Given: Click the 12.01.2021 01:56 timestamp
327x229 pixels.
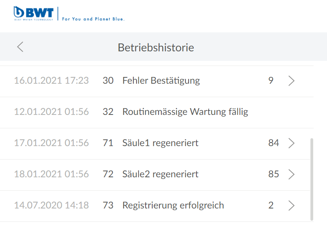Looking at the screenshot, I should (51, 112).
